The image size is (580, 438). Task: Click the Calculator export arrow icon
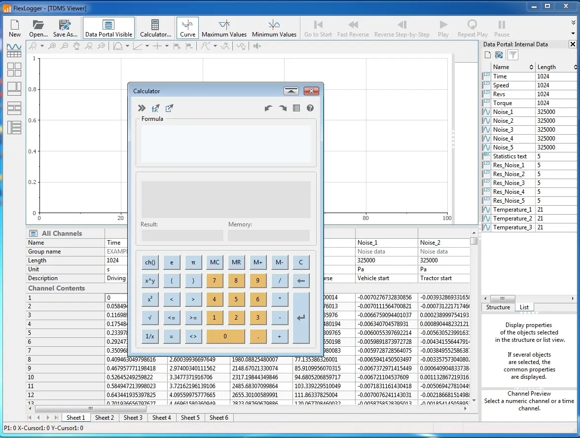point(169,108)
